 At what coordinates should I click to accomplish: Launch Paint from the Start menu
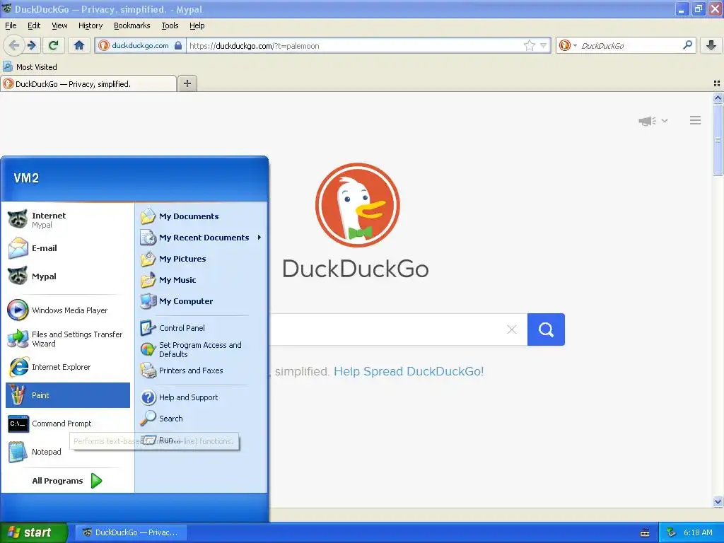68,395
